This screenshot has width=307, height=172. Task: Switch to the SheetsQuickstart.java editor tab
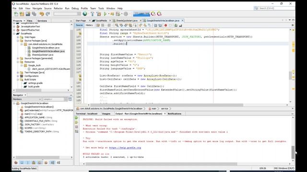[x=127, y=21]
